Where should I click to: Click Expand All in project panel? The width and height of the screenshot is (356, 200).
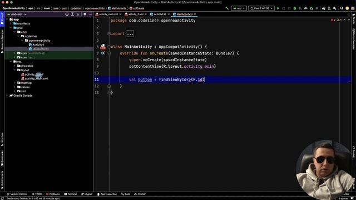coord(72,14)
